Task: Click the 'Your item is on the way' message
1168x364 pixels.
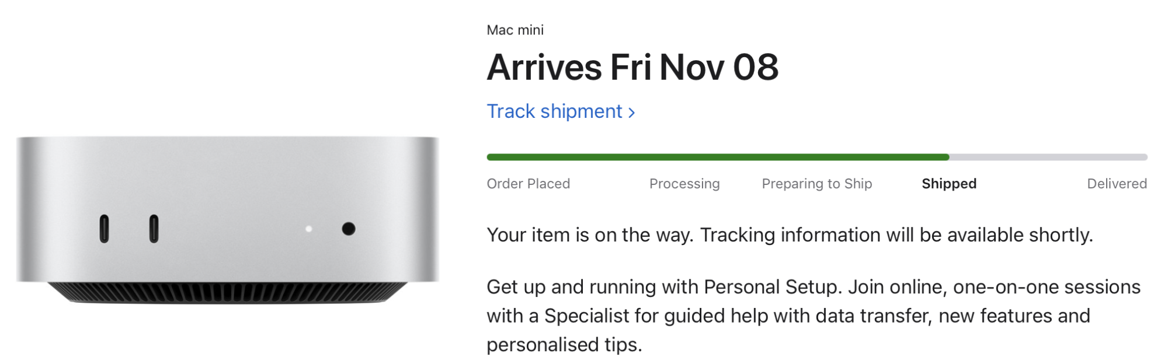Action: [x=790, y=235]
